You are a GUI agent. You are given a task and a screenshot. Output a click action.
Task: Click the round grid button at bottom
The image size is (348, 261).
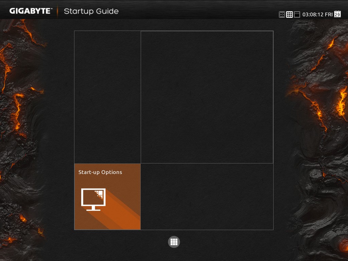(x=174, y=242)
